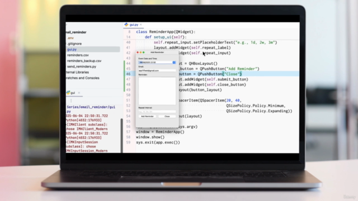The height and width of the screenshot is (201, 358).
Task: Click the IMKInputSession_Modern console line
Action: (x=87, y=151)
